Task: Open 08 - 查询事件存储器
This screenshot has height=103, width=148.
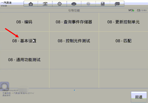Action: click(74, 22)
